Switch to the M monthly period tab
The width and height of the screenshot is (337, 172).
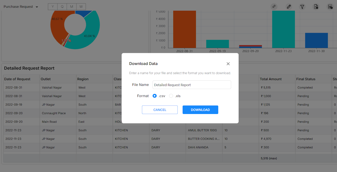tap(72, 7)
